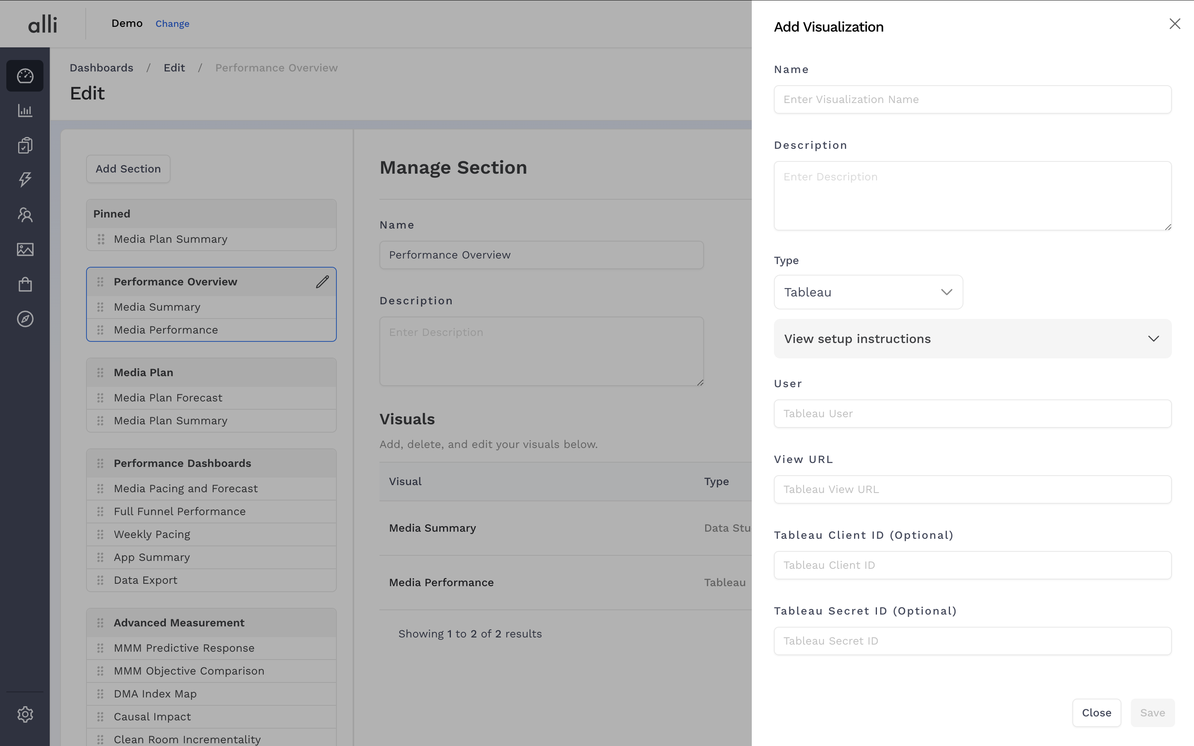Viewport: 1194px width, 746px height.
Task: Click the image gallery sidebar icon
Action: pyautogui.click(x=25, y=249)
